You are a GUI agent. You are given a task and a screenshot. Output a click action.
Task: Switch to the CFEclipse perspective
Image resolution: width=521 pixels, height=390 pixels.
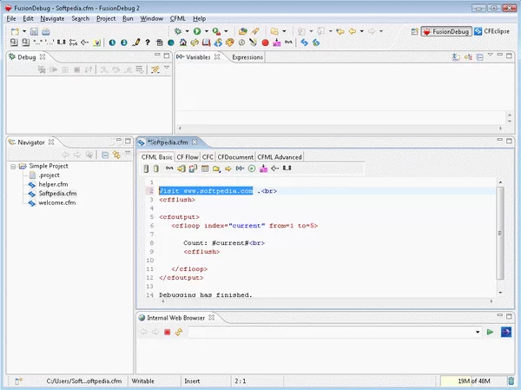click(492, 31)
